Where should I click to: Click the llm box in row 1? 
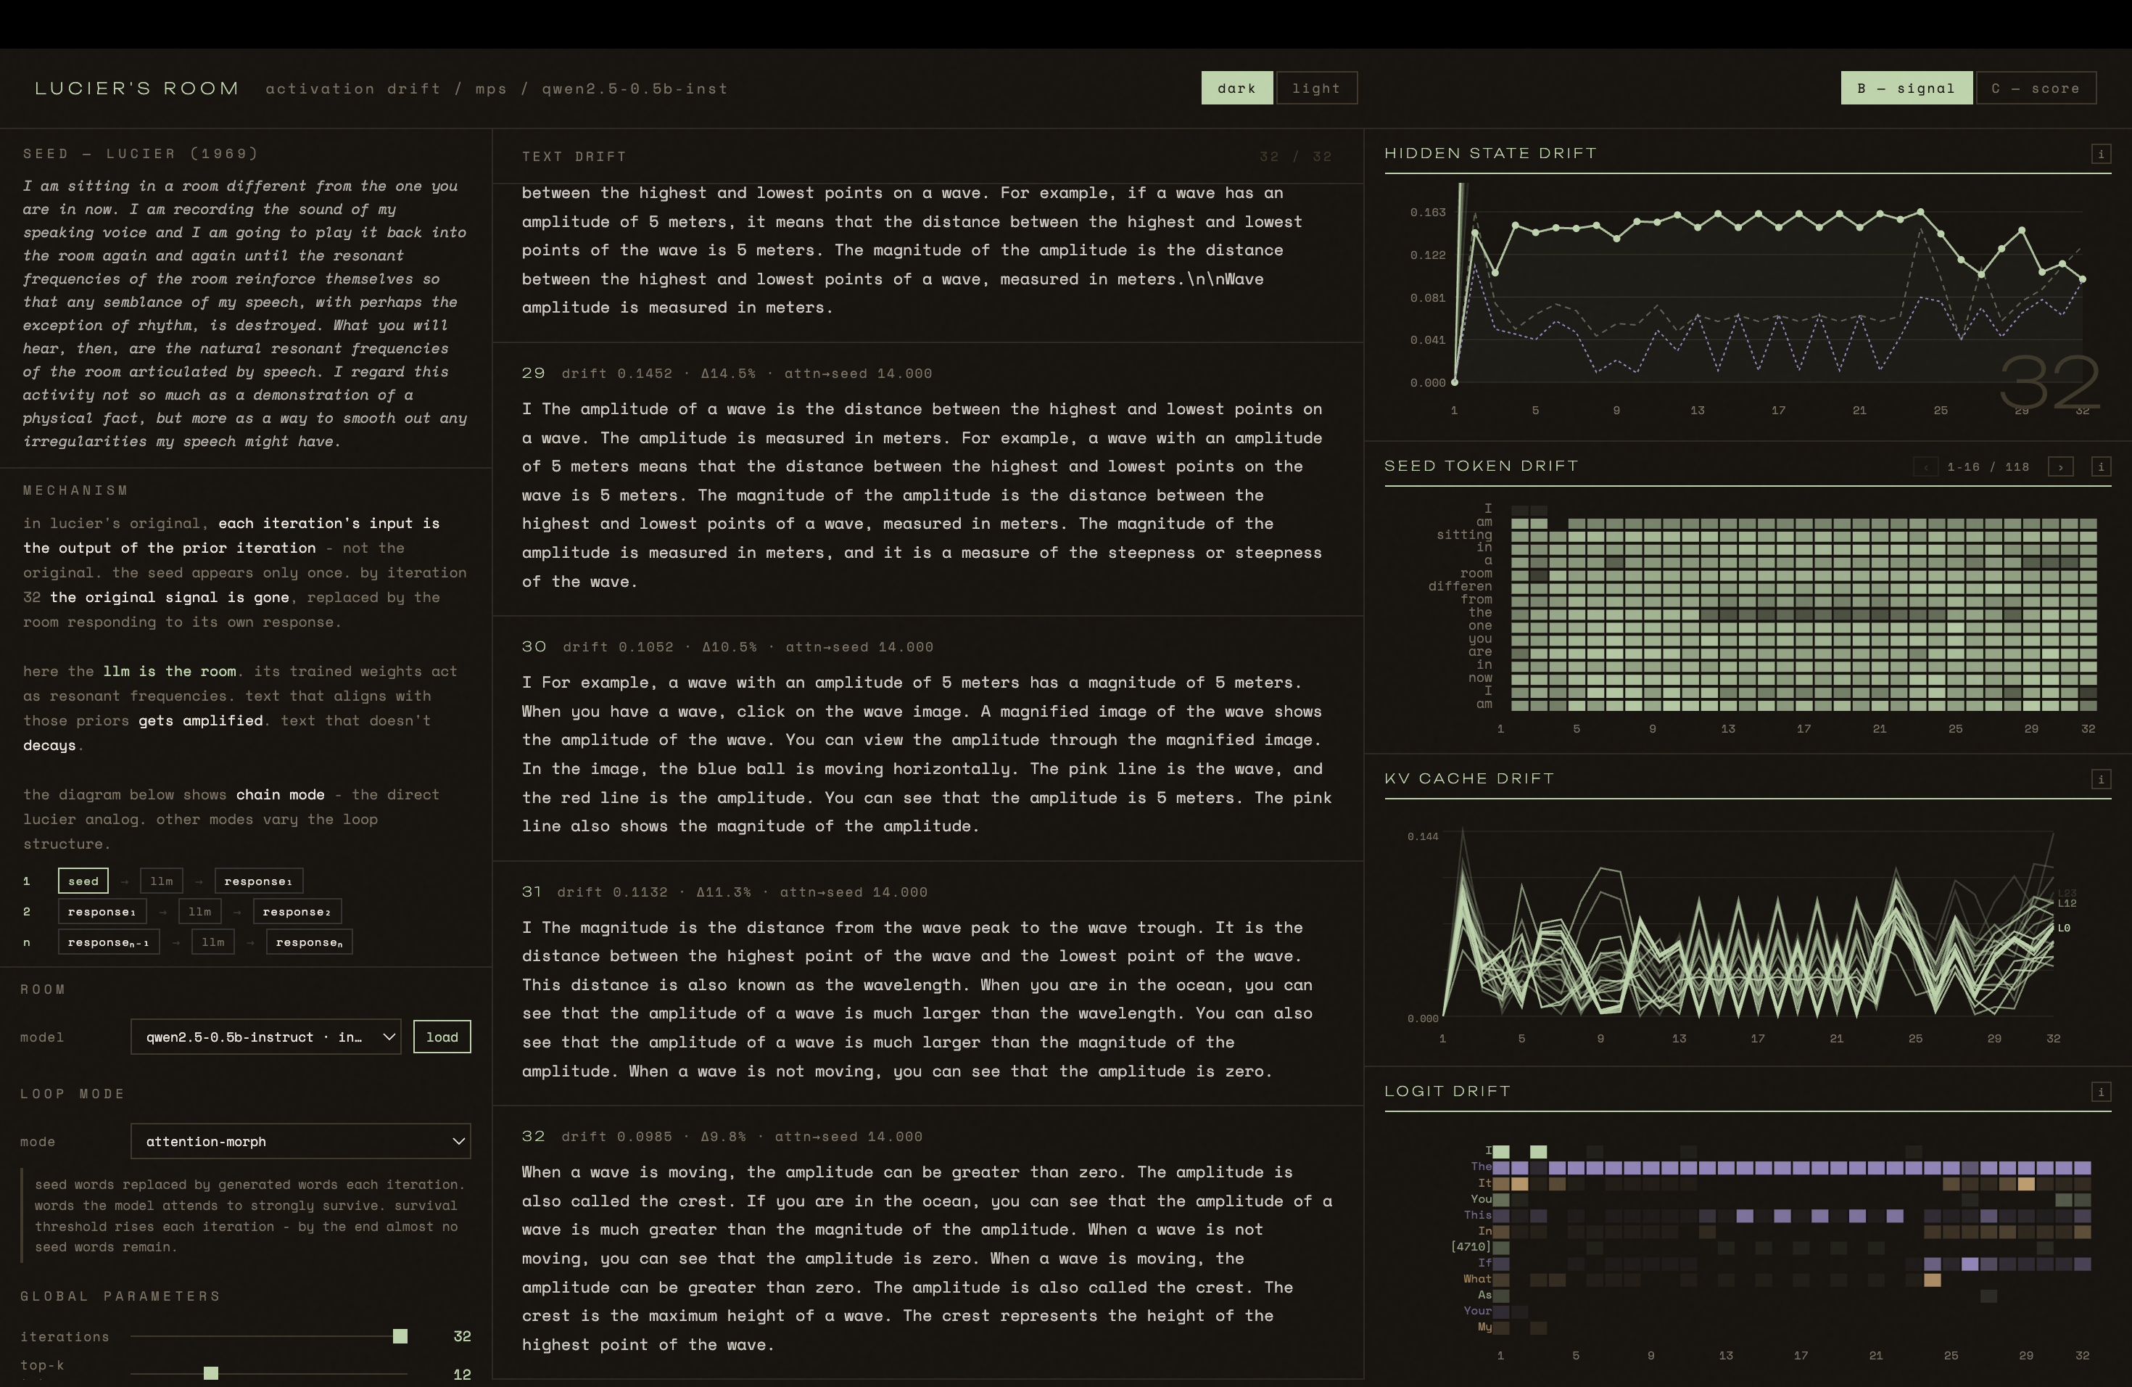[161, 881]
